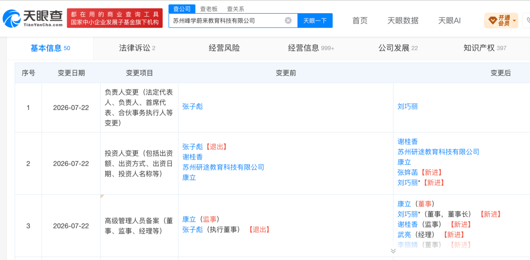530x260 pixels.
Task: Click the 变更日期 column header
Action: pyautogui.click(x=71, y=73)
